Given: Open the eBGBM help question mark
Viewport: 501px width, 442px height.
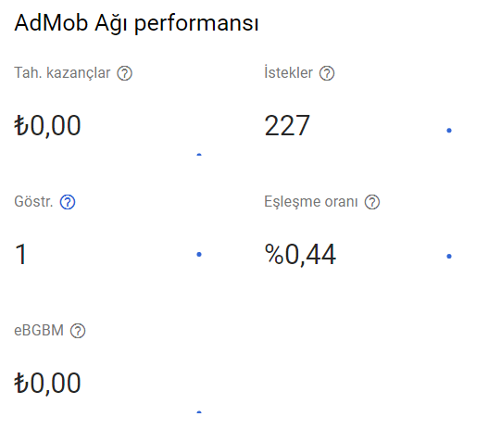Looking at the screenshot, I should (78, 331).
